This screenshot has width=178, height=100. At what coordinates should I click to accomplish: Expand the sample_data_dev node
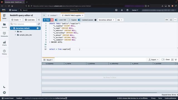pos(15,35)
